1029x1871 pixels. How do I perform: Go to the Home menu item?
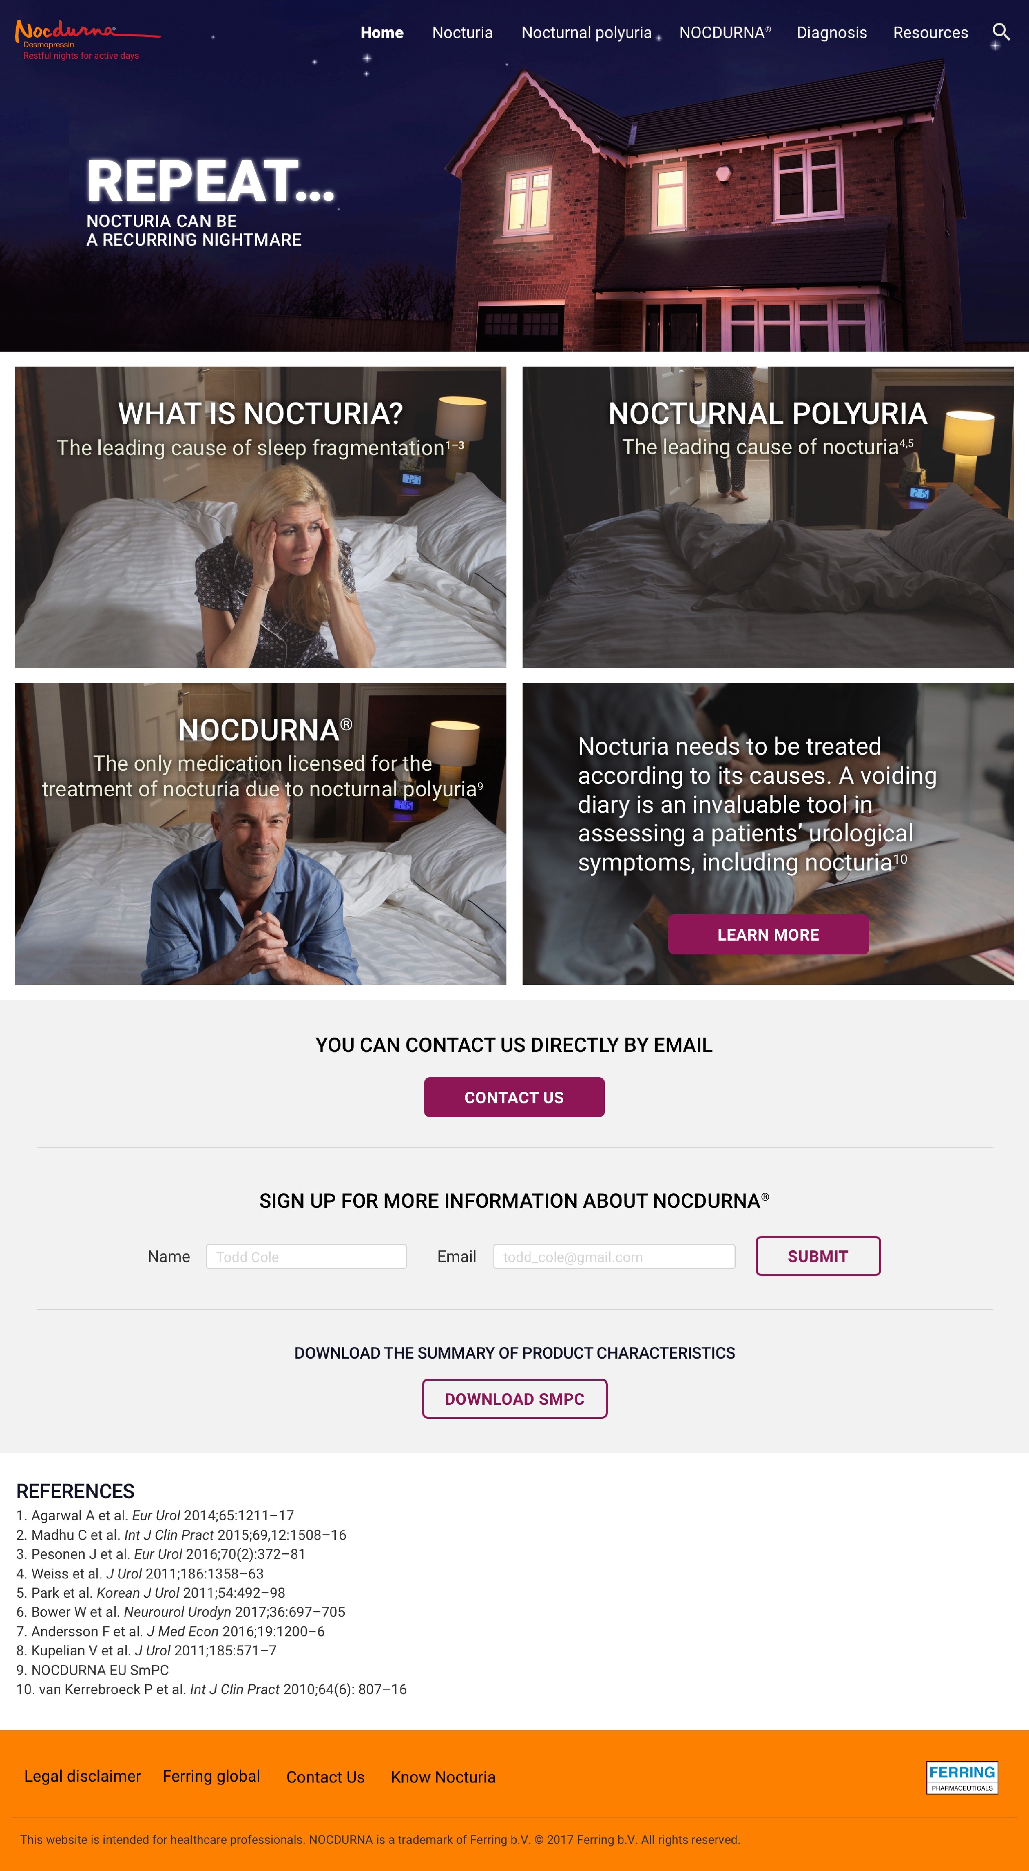click(382, 33)
